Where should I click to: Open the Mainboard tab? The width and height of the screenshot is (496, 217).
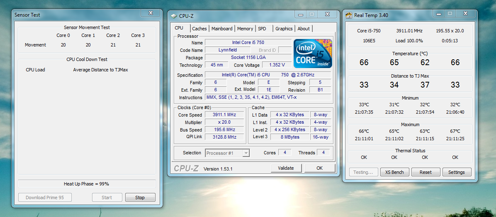[222, 29]
